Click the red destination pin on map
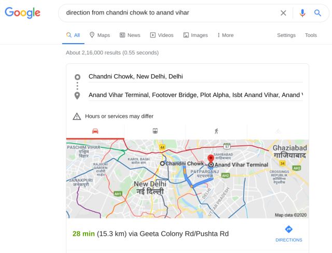 pyautogui.click(x=211, y=159)
